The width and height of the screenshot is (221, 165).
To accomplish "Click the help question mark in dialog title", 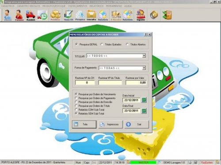I will (146, 34).
